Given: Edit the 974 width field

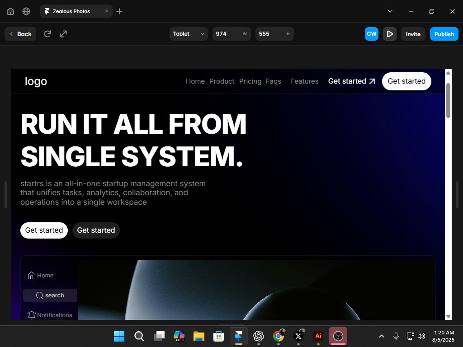Looking at the screenshot, I should (231, 34).
